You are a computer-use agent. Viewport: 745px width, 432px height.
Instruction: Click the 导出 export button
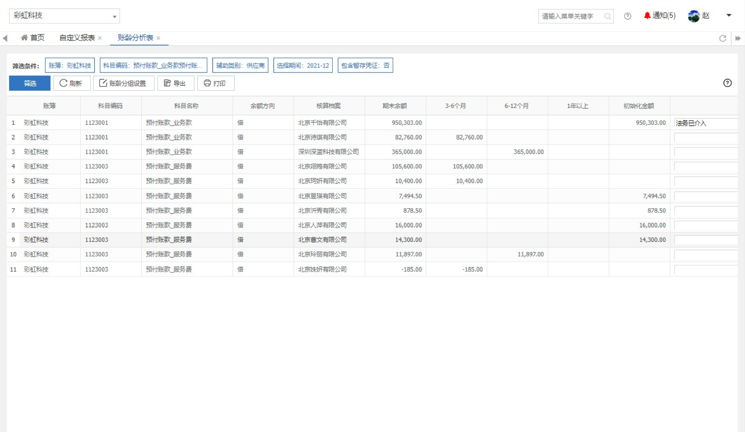[x=176, y=83]
